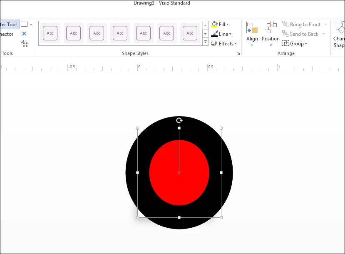Image resolution: width=345 pixels, height=254 pixels.
Task: Open the Fill dropdown arrow
Action: click(x=228, y=25)
